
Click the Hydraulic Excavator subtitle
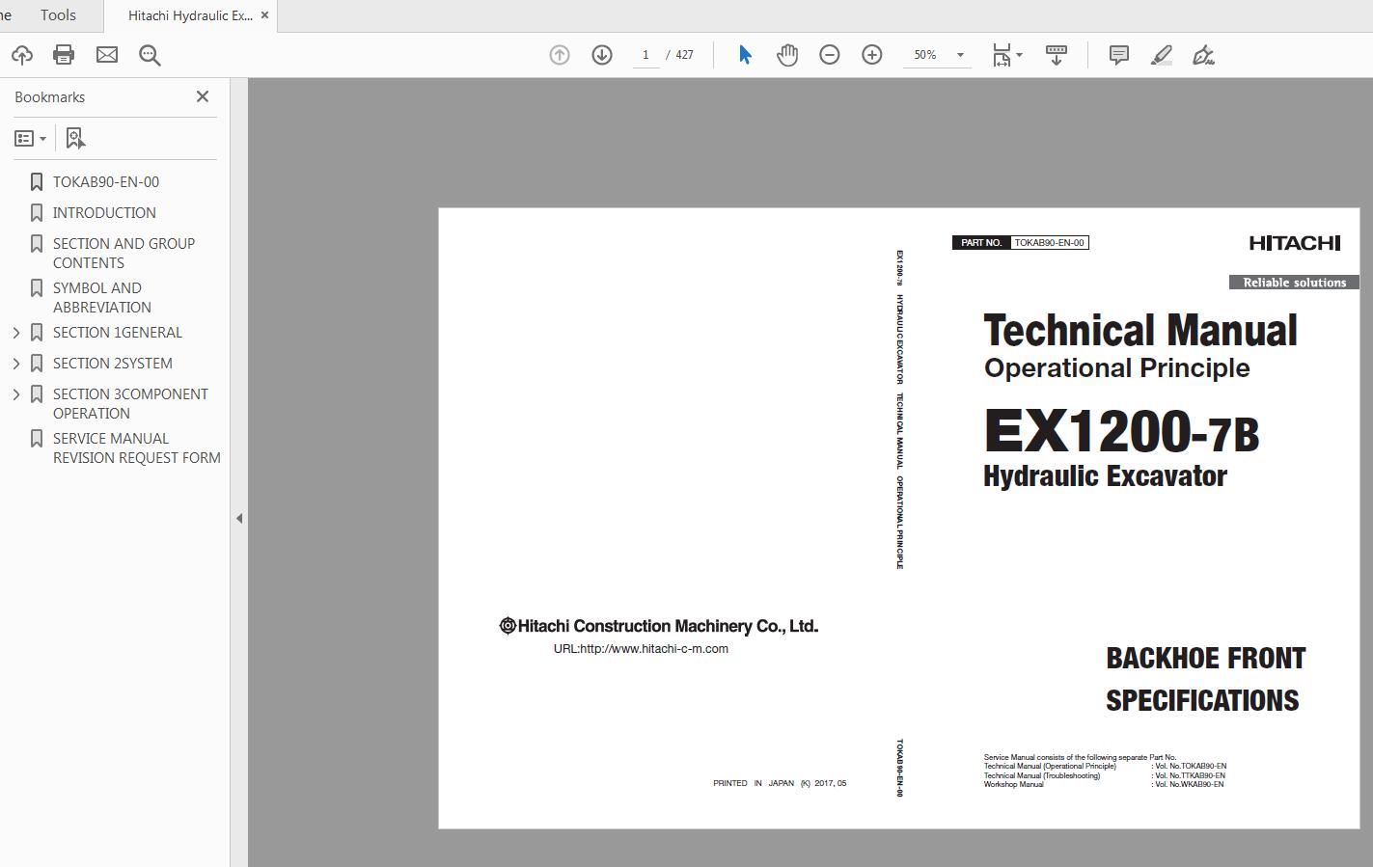1105,476
